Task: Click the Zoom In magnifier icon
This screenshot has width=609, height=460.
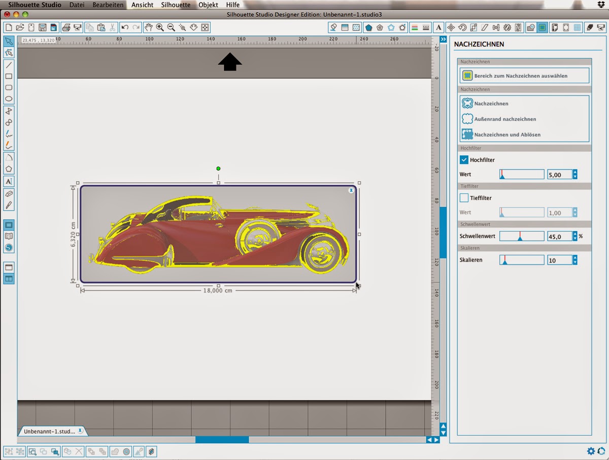Action: 160,27
